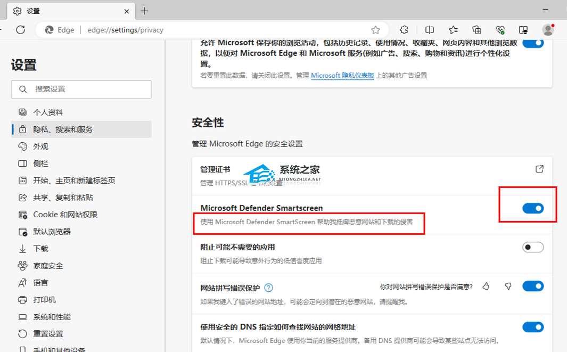Toggle the 网站拼写错误保护 switch

533,286
